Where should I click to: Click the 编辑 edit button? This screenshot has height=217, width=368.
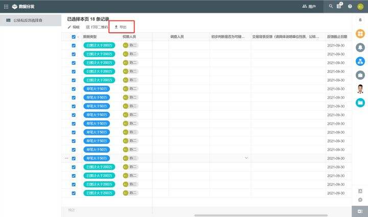[x=74, y=27]
